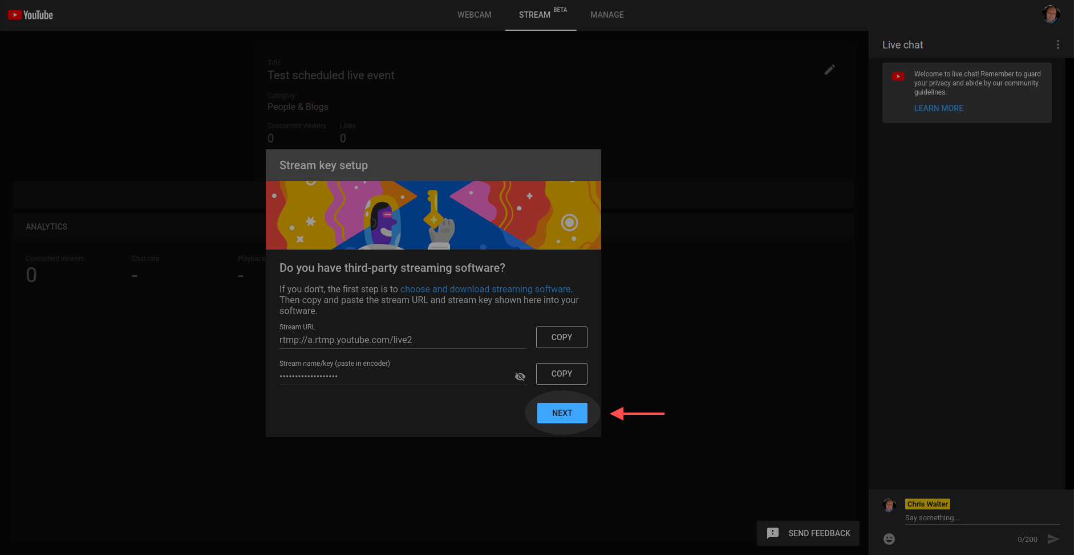1074x555 pixels.
Task: Click the pencil edit icon for stream details
Action: pyautogui.click(x=829, y=70)
